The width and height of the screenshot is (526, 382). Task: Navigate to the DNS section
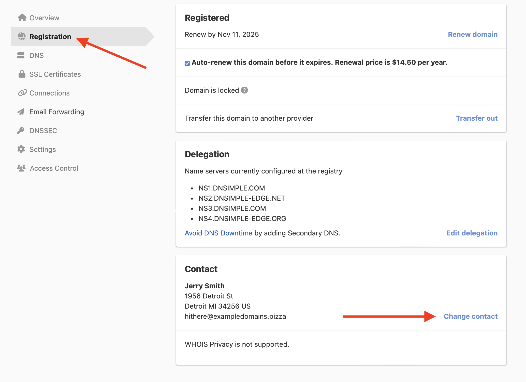point(36,55)
